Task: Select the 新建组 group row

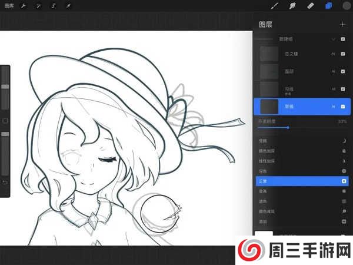Action: tap(302, 39)
